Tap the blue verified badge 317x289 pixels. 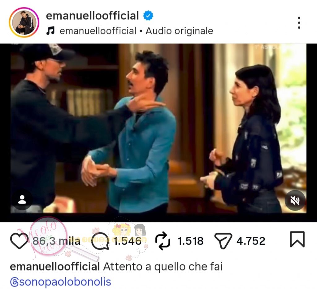point(148,16)
